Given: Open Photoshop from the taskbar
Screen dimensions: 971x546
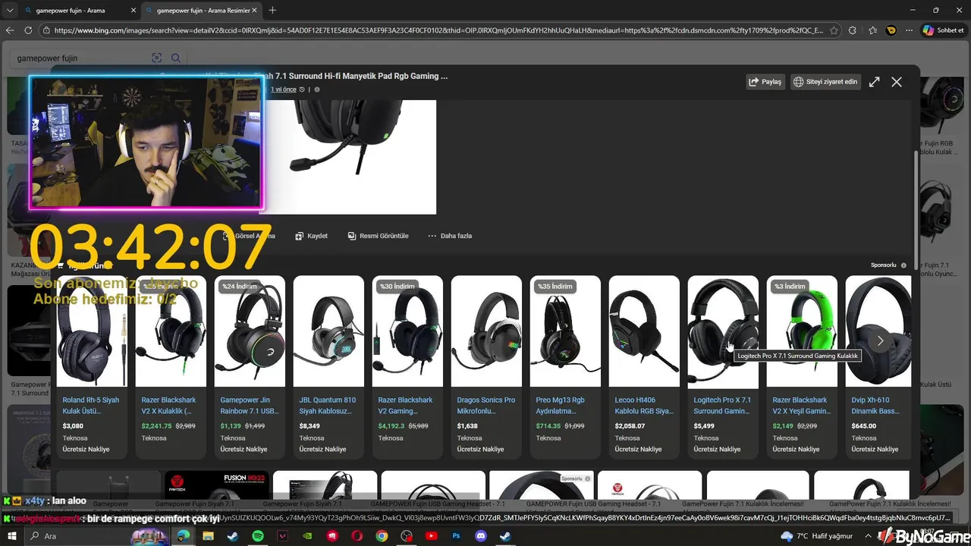Looking at the screenshot, I should pos(456,536).
